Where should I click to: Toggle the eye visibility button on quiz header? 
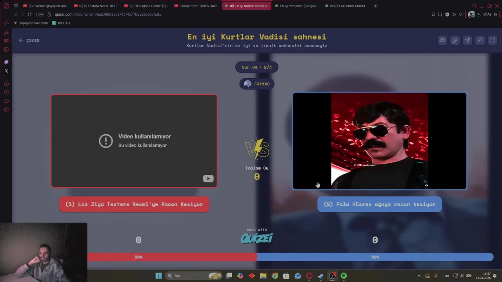[442, 40]
